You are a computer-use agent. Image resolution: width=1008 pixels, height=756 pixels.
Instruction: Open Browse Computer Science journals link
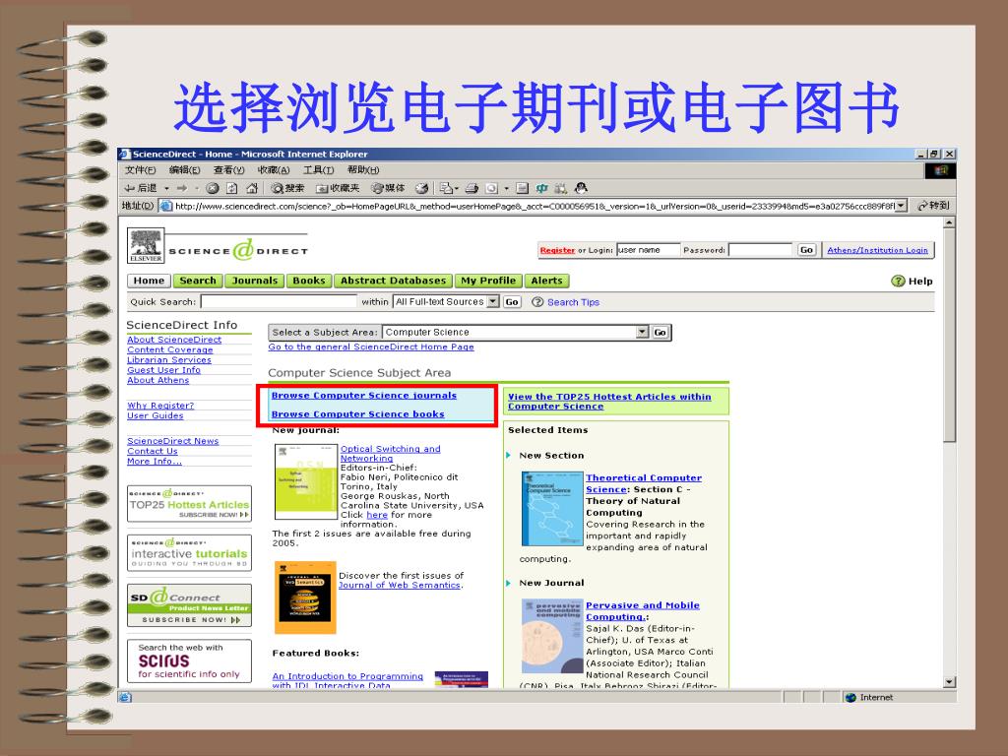(x=364, y=396)
